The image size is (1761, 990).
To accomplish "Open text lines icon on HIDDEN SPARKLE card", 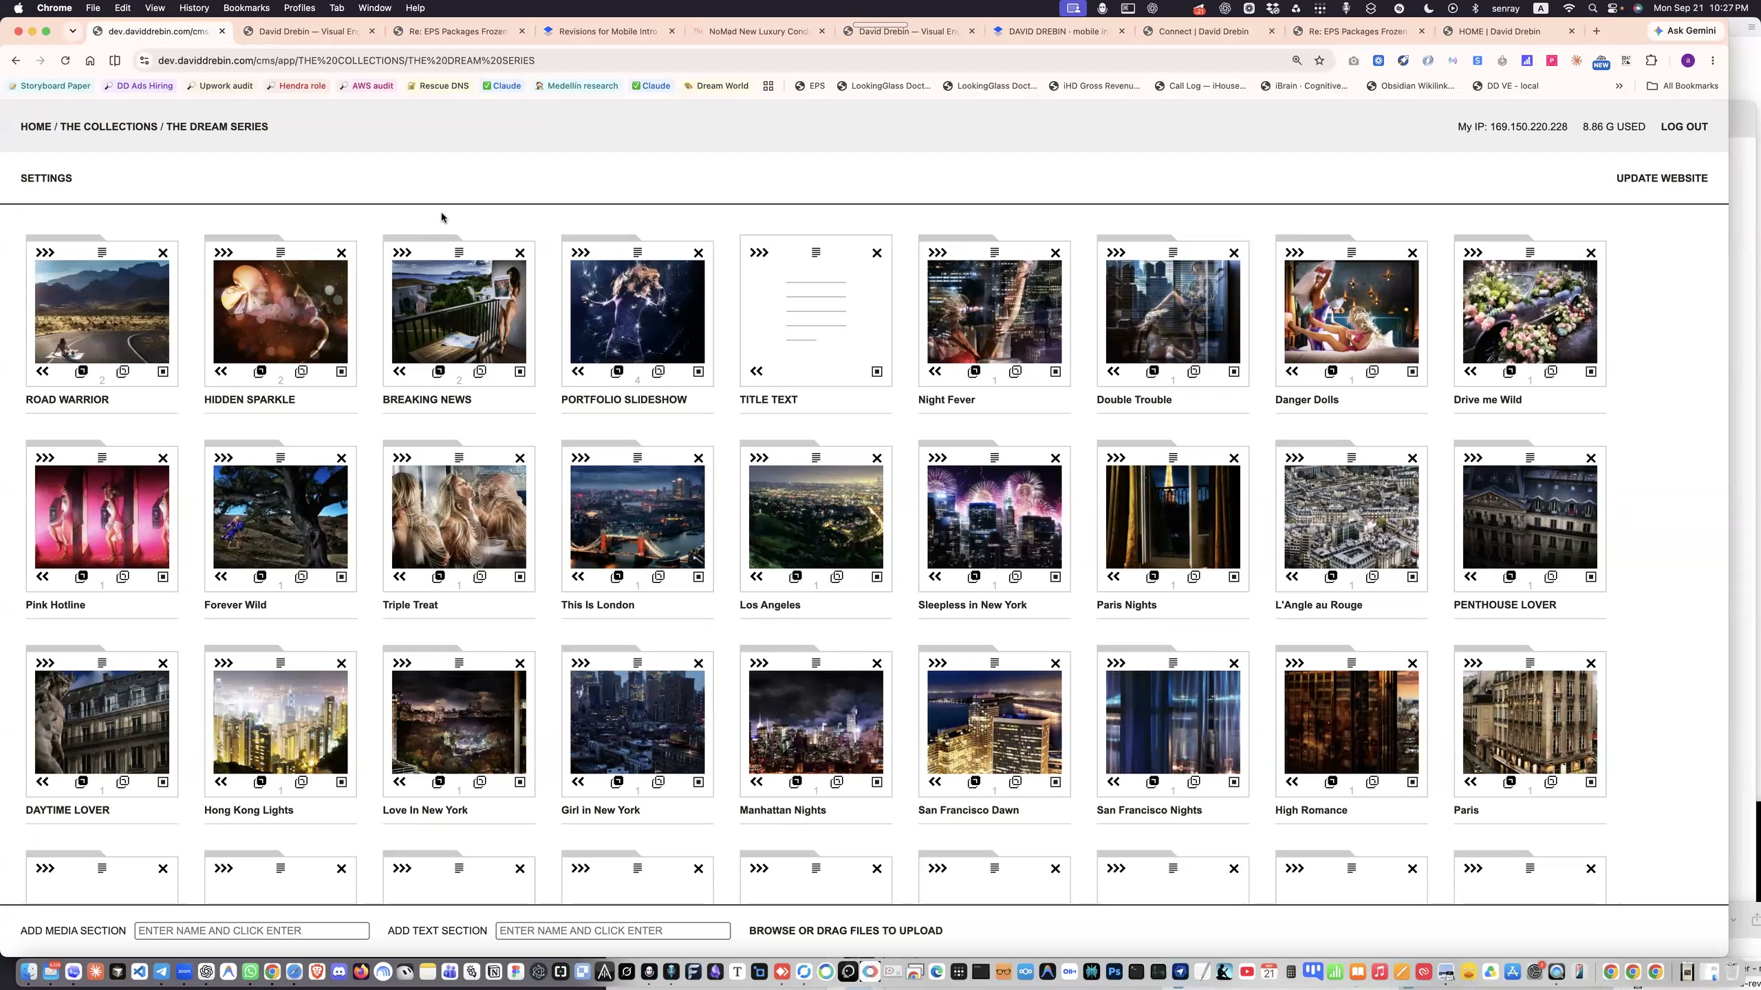I will point(281,253).
